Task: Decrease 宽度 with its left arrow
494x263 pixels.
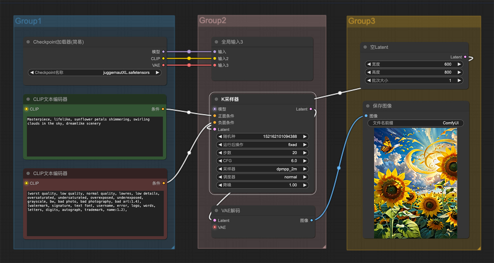Action: (369, 64)
